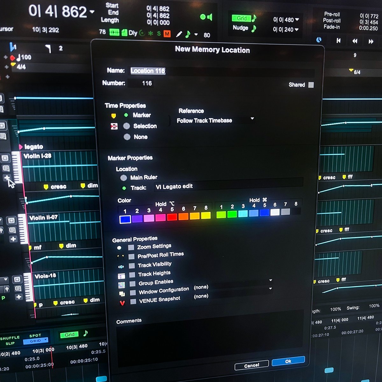The width and height of the screenshot is (382, 382).
Task: Enable Track Heights checkbox
Action: [x=132, y=274]
